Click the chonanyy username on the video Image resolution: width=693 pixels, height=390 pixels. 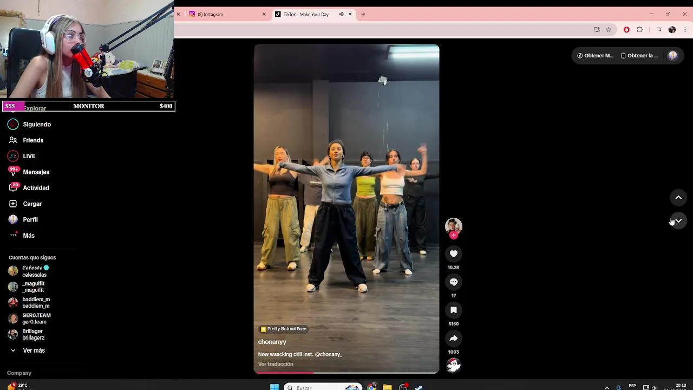tap(272, 342)
